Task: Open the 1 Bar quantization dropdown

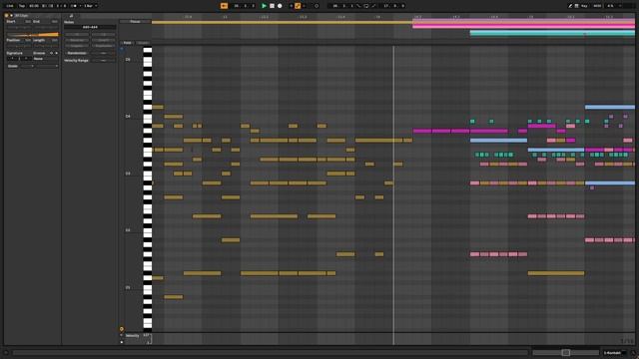Action: [90, 6]
